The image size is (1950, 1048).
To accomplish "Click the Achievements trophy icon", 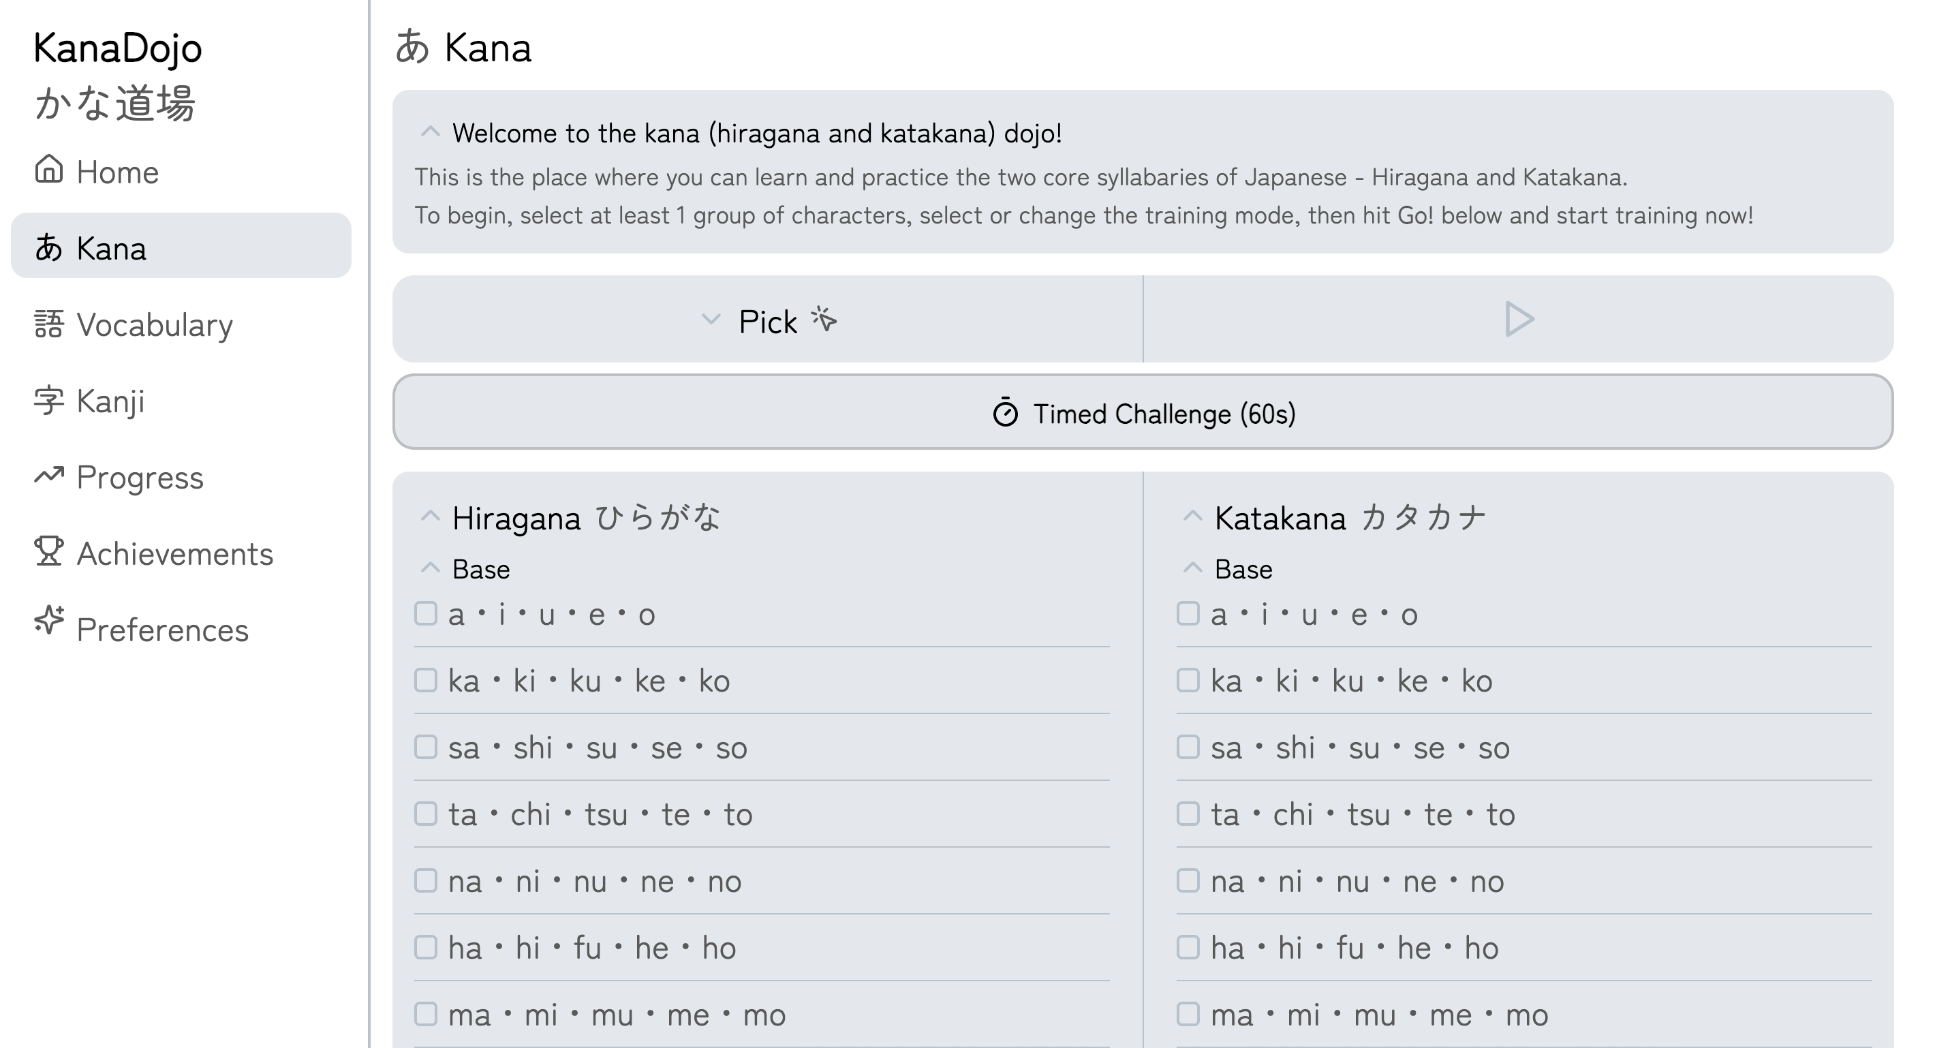I will click(48, 551).
